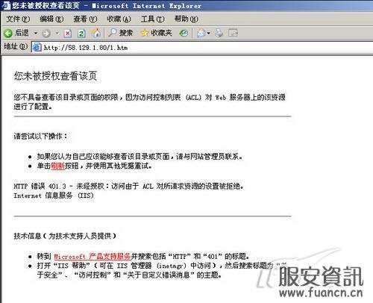Click the Forward arrow icon

coord(46,33)
